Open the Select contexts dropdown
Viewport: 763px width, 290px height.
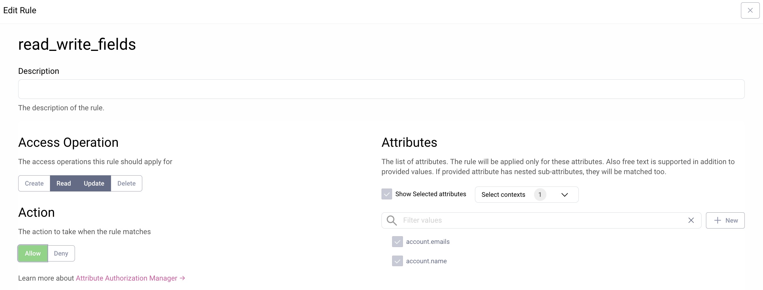pyautogui.click(x=503, y=195)
